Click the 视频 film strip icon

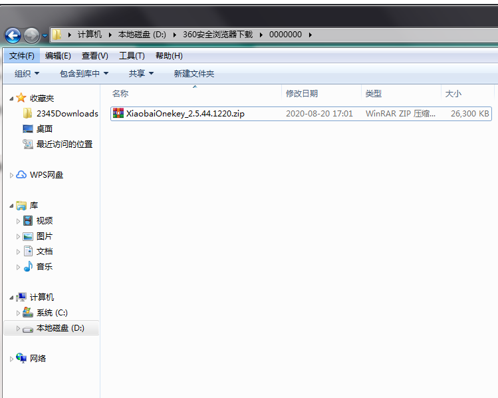[x=28, y=220]
